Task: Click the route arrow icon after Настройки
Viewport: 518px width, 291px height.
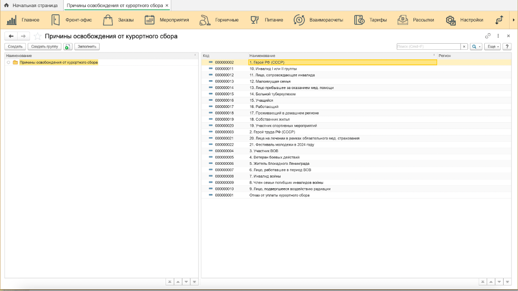Action: click(499, 20)
